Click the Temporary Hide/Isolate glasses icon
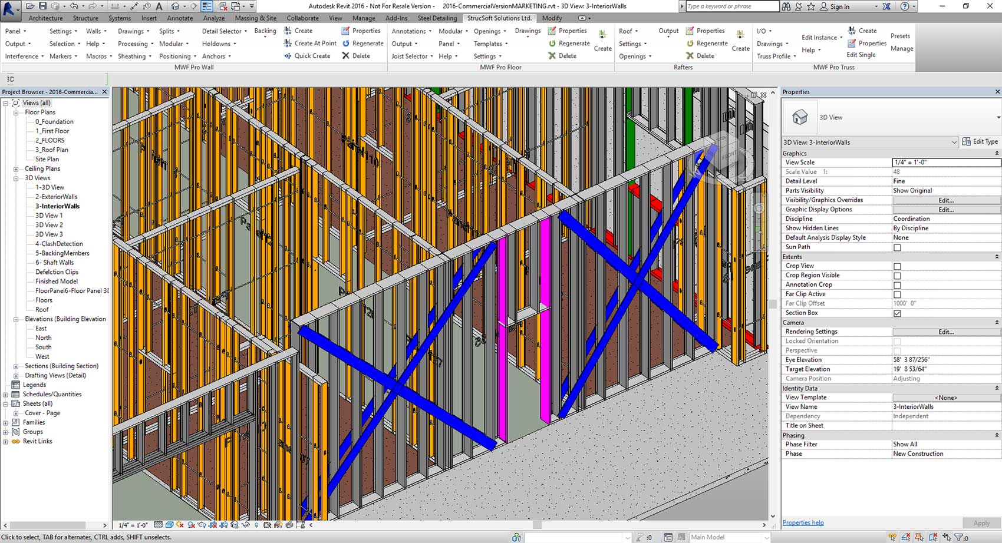 (x=245, y=524)
